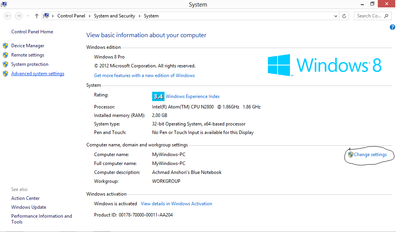Select Control Panel breadcrumb

[x=71, y=16]
